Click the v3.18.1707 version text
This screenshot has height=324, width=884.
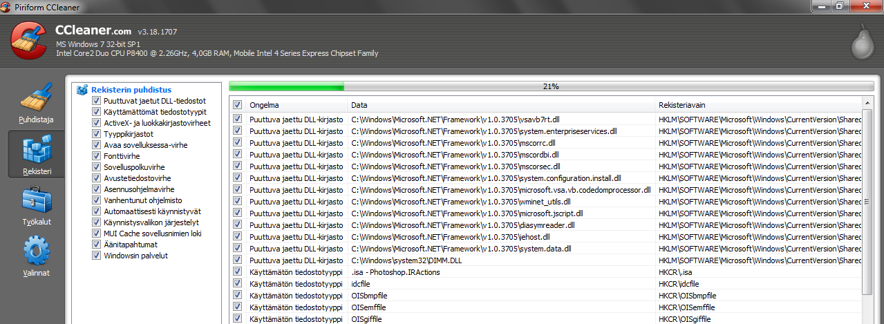pos(157,32)
